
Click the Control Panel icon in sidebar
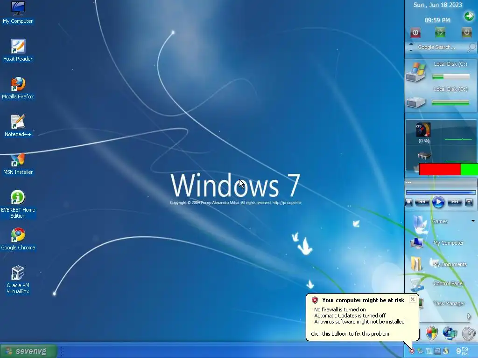tap(417, 285)
